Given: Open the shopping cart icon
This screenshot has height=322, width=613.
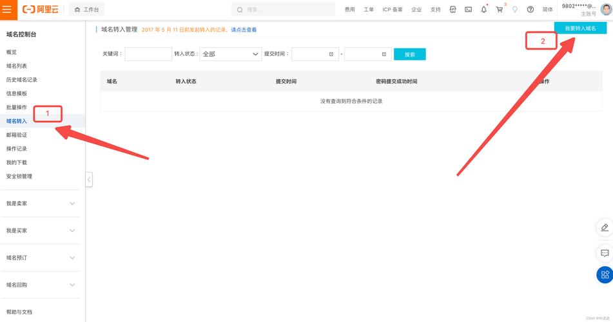Looking at the screenshot, I should (500, 10).
